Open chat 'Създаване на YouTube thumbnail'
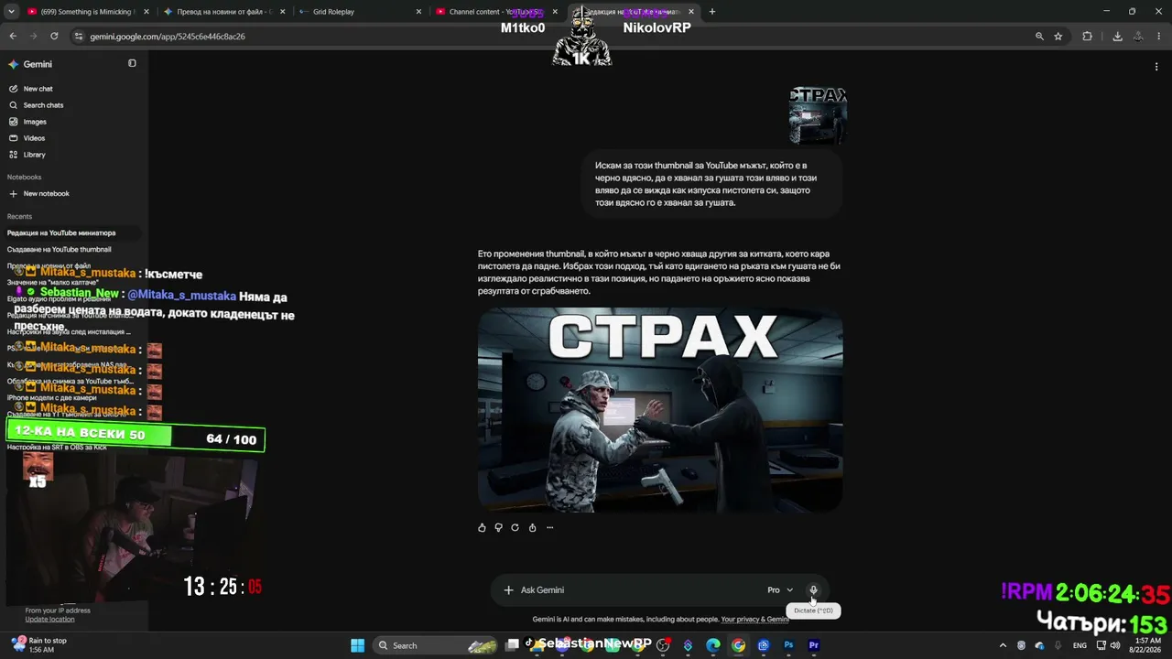The image size is (1172, 659). (59, 250)
